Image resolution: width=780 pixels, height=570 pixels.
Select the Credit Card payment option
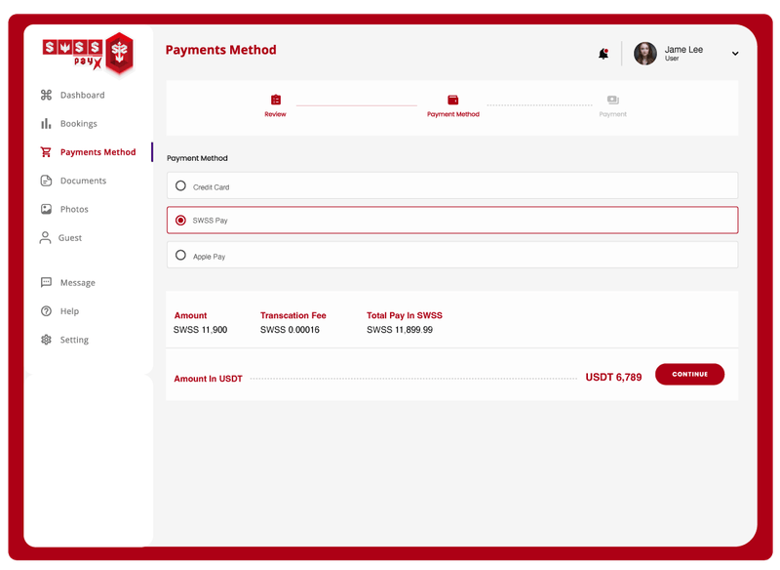click(x=179, y=184)
